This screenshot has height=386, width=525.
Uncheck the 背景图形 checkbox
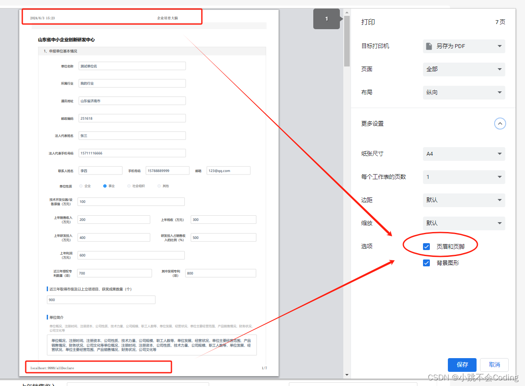[426, 263]
